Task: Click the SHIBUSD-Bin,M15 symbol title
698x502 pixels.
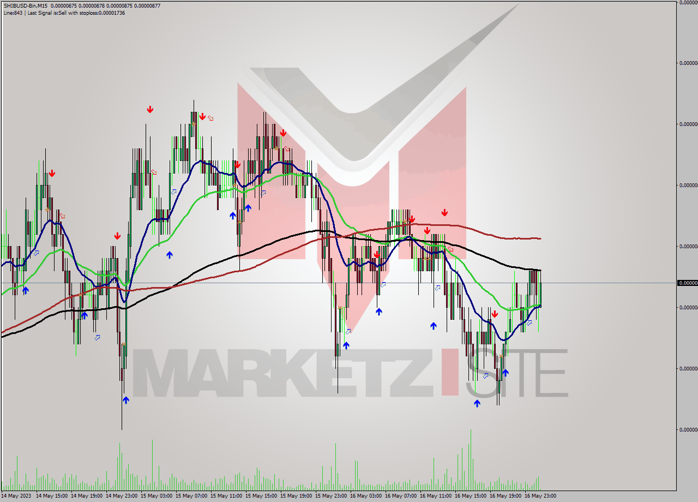Action: pyautogui.click(x=25, y=6)
